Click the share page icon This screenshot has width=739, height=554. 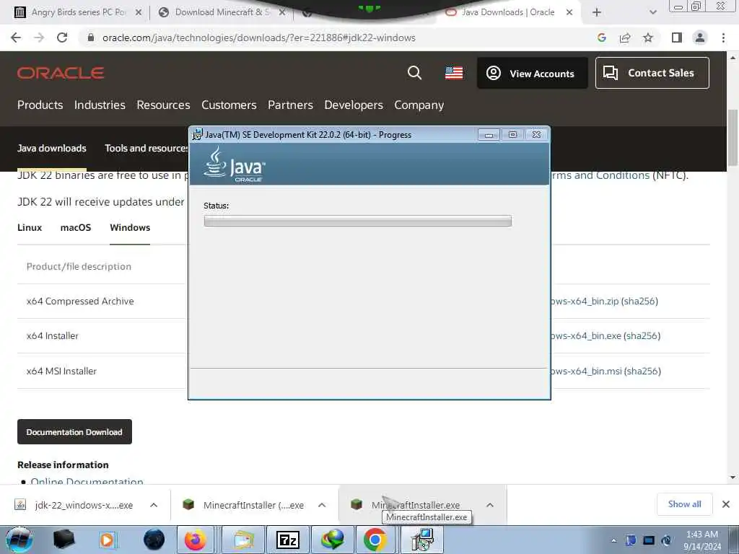[625, 38]
